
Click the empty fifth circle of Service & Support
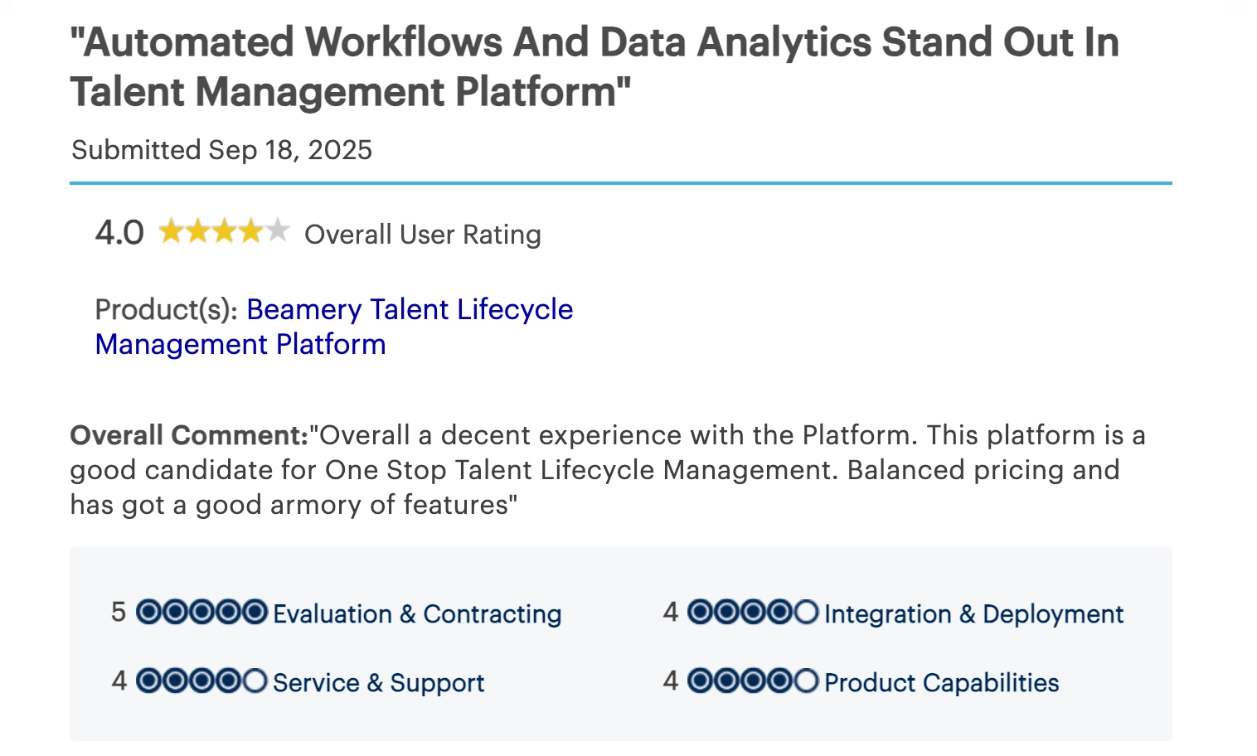[255, 681]
